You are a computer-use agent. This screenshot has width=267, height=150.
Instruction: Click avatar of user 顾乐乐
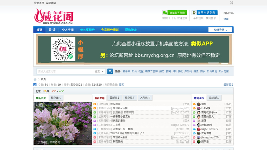[x=199, y=142]
